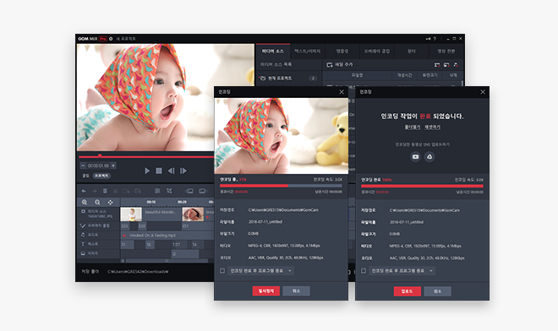558x331 pixels.
Task: Click the 파일 추가 add file button
Action: click(340, 65)
